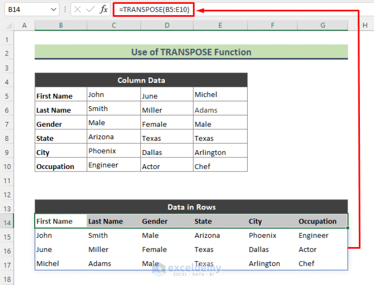This screenshot has height=285, width=374.
Task: Select cell 'Engineer' in row 15
Action: tap(322, 235)
